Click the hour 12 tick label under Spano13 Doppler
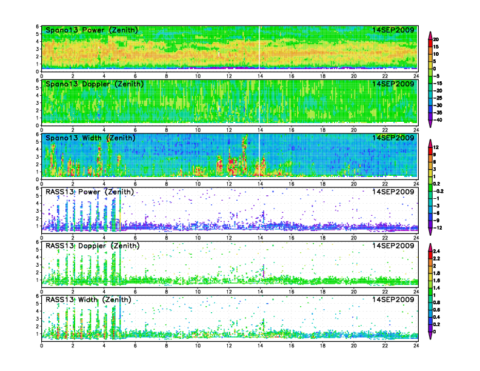Viewport: 480px width, 371px height. click(229, 130)
